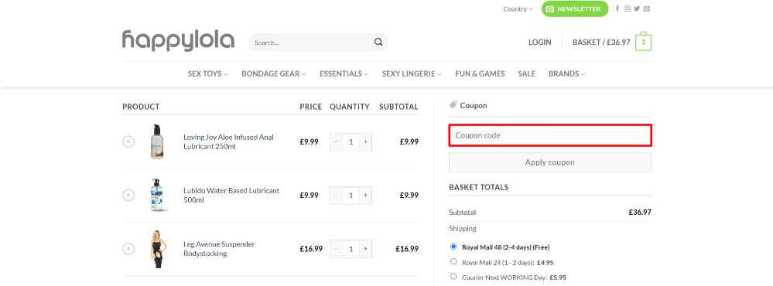Click quantity field for Leg Avenue Bodystocking
Image resolution: width=773 pixels, height=286 pixels.
click(x=351, y=249)
